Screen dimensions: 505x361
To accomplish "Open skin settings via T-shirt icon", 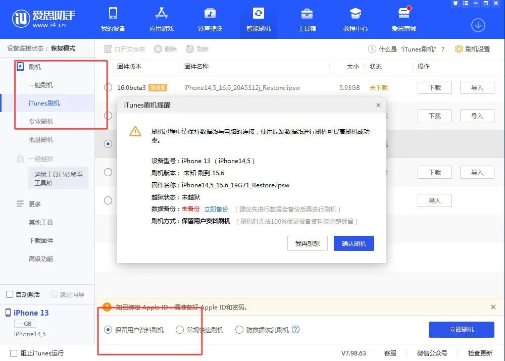I will [x=456, y=4].
